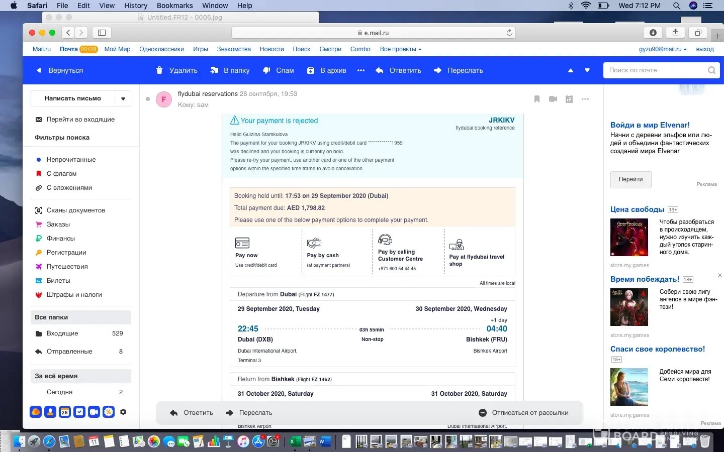
Task: Open the Bookmarks menu in Safari
Action: (x=174, y=6)
